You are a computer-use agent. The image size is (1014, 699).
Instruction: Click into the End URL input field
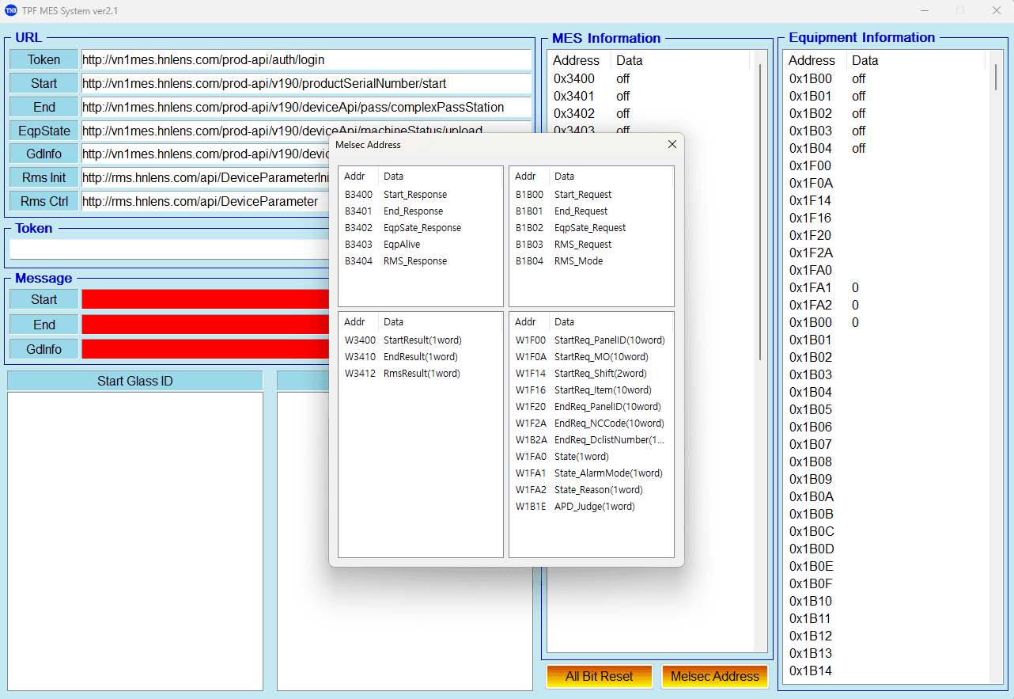[x=305, y=107]
